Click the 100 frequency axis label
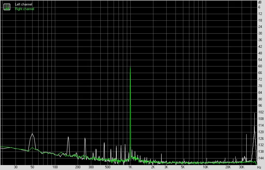Viewport: 265px width, 170px height. point(55,167)
